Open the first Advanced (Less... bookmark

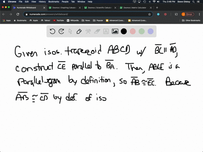[x=115, y=20]
